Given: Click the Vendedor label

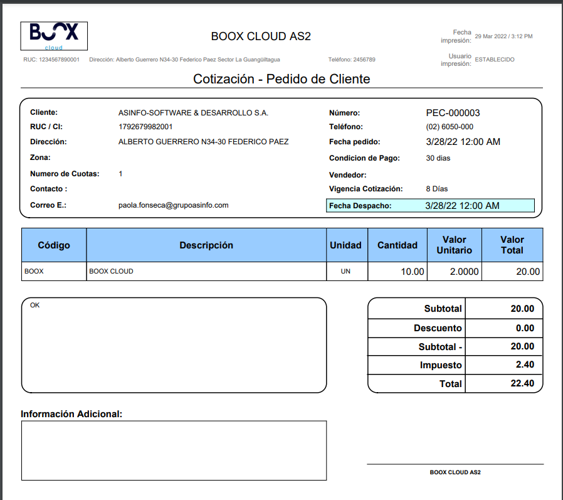Looking at the screenshot, I should click(x=347, y=175).
